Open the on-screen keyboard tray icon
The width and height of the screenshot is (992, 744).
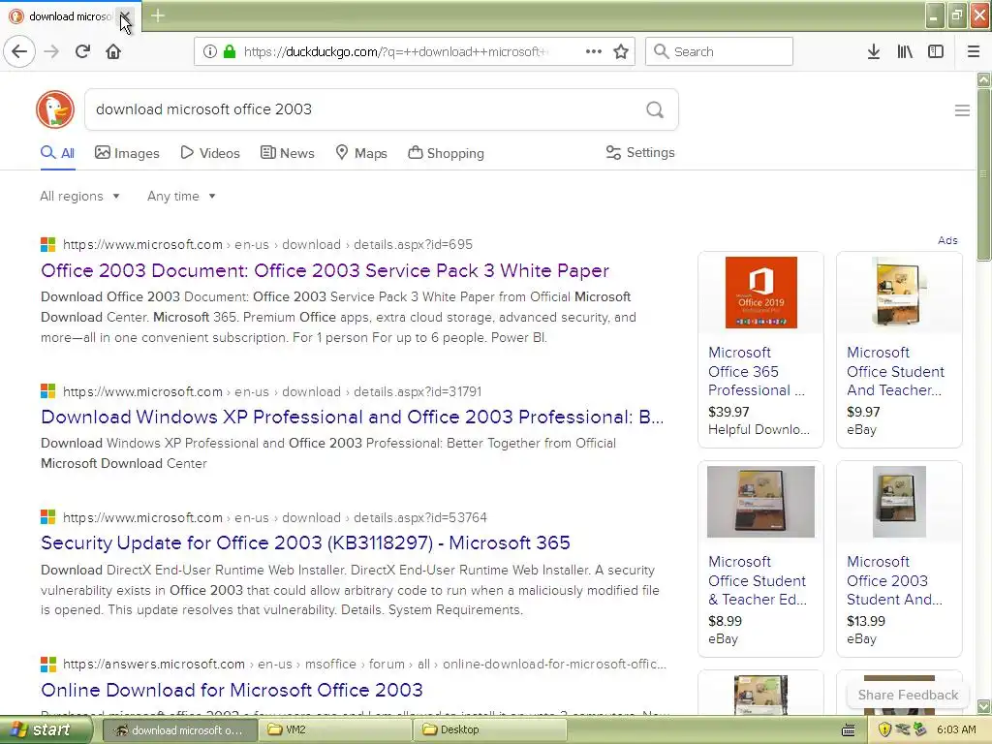pyautogui.click(x=849, y=730)
